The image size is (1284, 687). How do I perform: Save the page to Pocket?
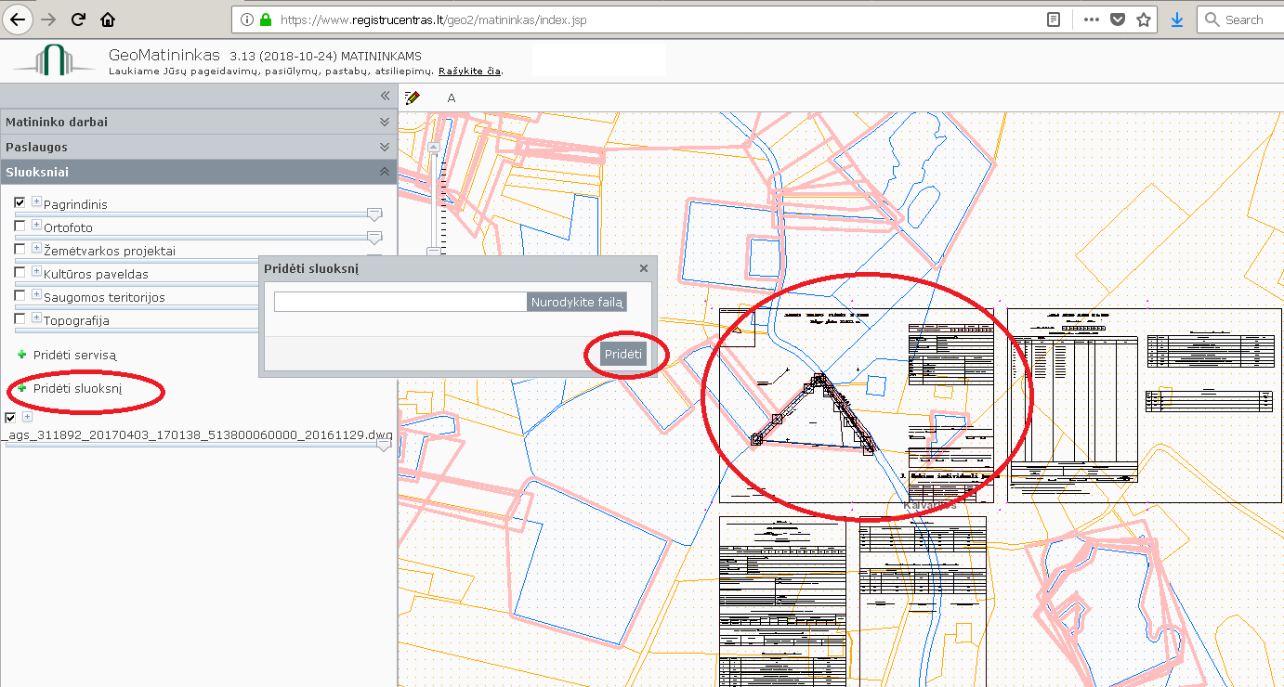pos(1119,19)
